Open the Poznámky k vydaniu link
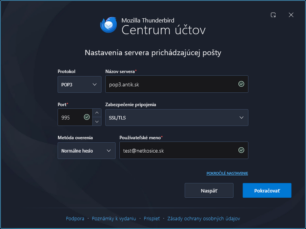 coord(114,218)
